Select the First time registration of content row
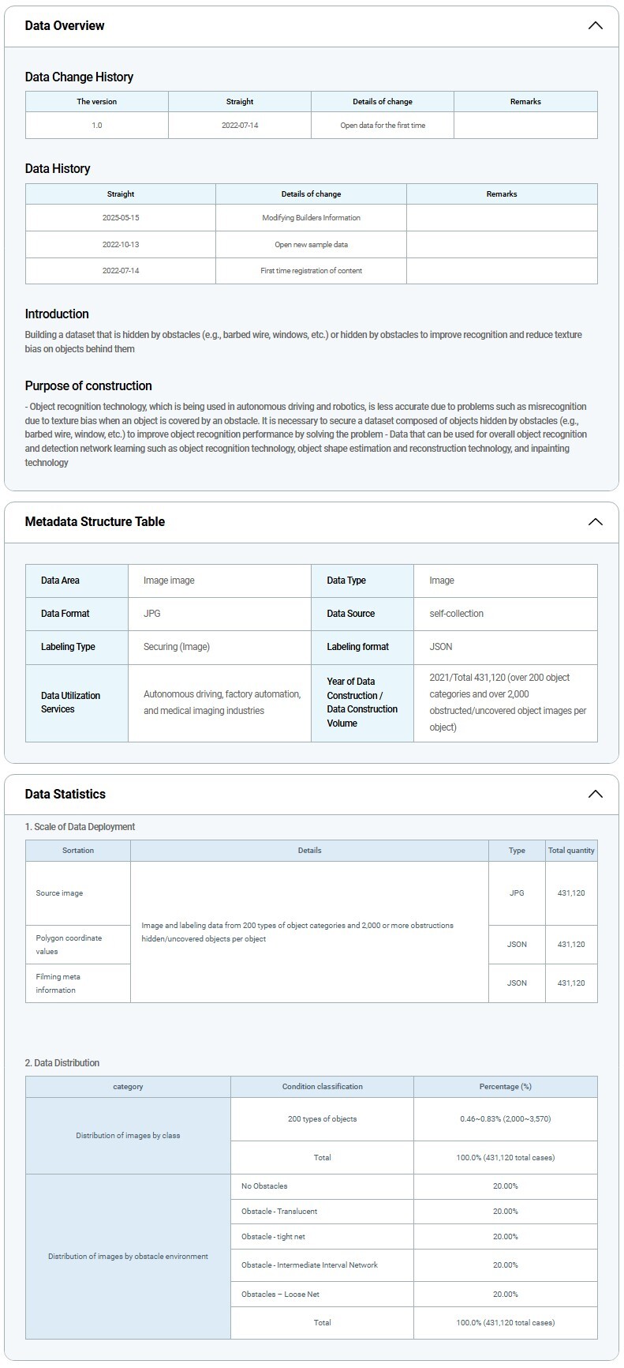 click(x=311, y=270)
